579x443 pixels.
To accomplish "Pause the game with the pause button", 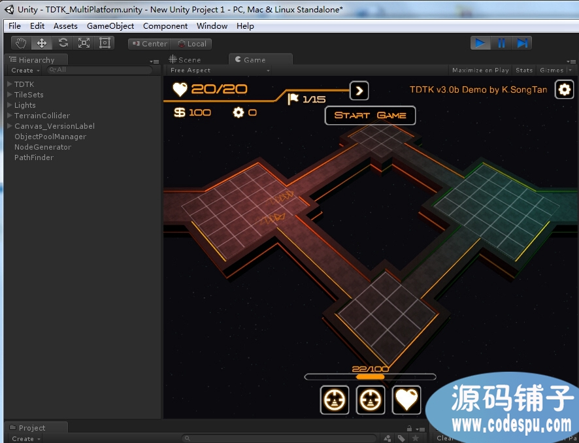I will pos(501,43).
